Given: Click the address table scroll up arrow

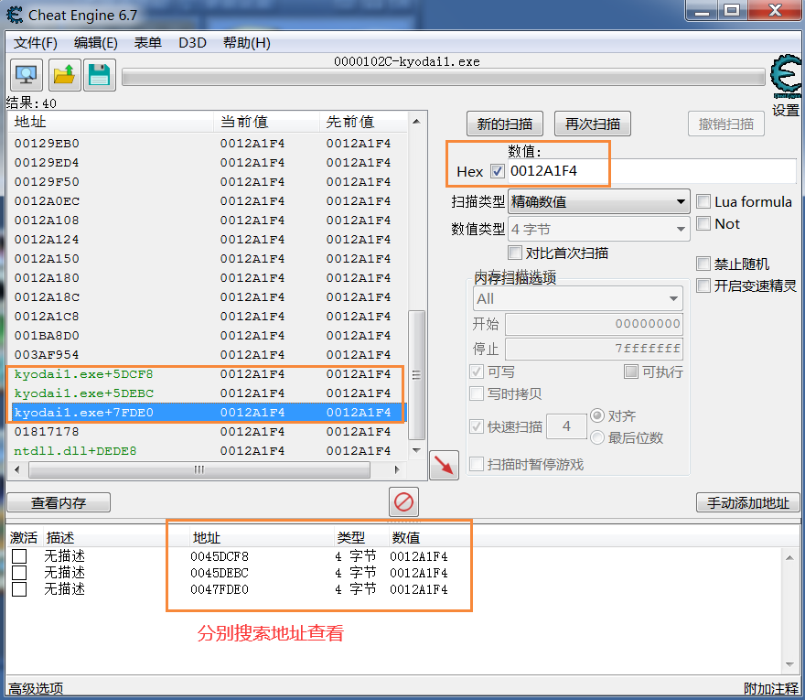Looking at the screenshot, I should [789, 558].
